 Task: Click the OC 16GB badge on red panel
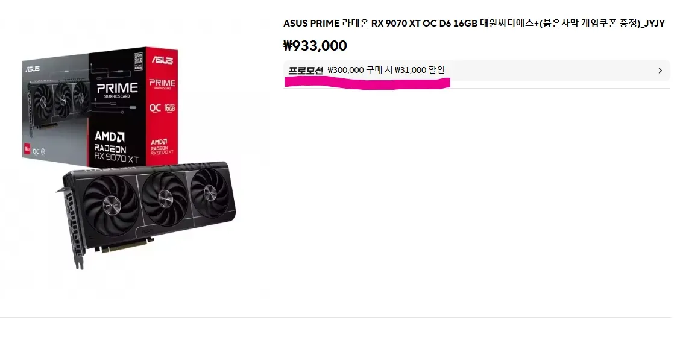[x=162, y=107]
